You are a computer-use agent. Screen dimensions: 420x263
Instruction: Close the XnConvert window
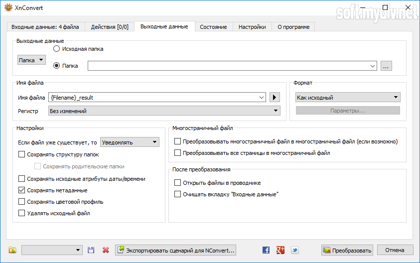[x=408, y=7]
